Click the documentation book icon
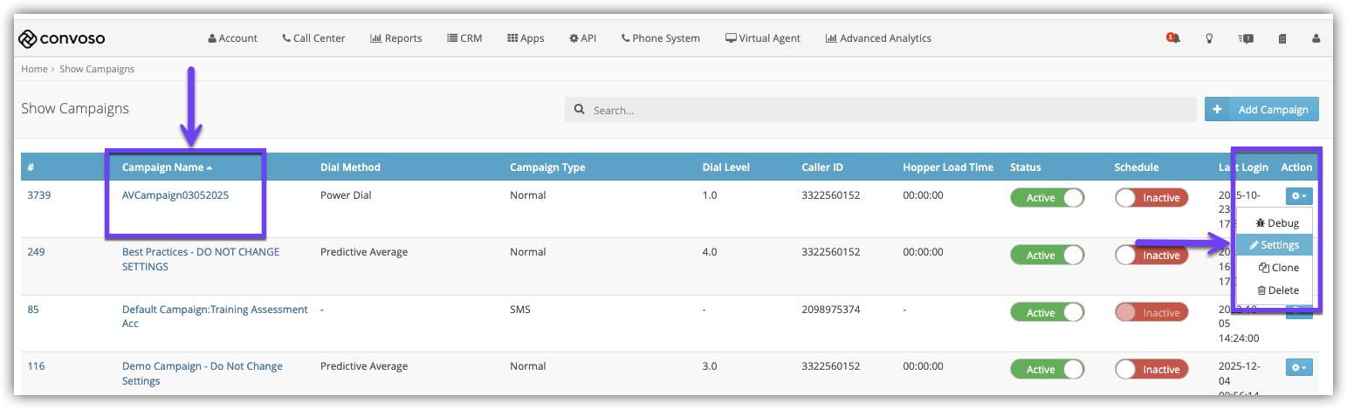The width and height of the screenshot is (1347, 409). click(x=1282, y=38)
